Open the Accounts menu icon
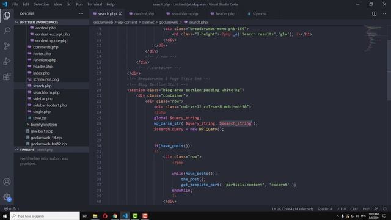This screenshot has width=391, height=220. pyautogui.click(x=7, y=182)
